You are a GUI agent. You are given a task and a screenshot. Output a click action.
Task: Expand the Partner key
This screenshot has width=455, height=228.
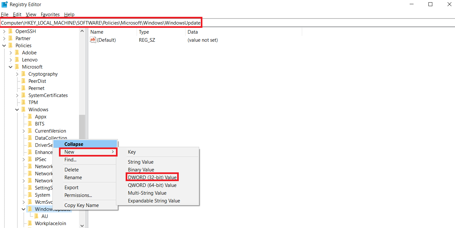coord(4,38)
